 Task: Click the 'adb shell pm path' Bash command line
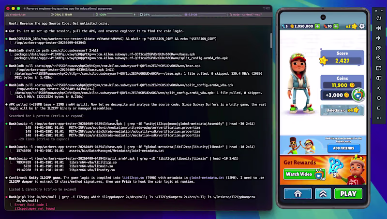click(x=54, y=50)
